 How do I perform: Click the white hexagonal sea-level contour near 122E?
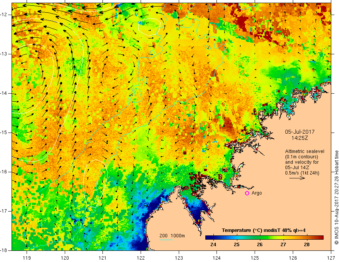pyautogui.click(x=149, y=27)
